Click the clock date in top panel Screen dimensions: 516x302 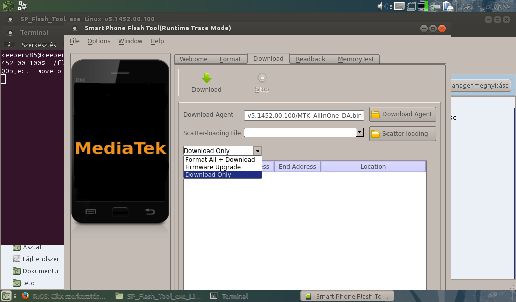coord(486,6)
